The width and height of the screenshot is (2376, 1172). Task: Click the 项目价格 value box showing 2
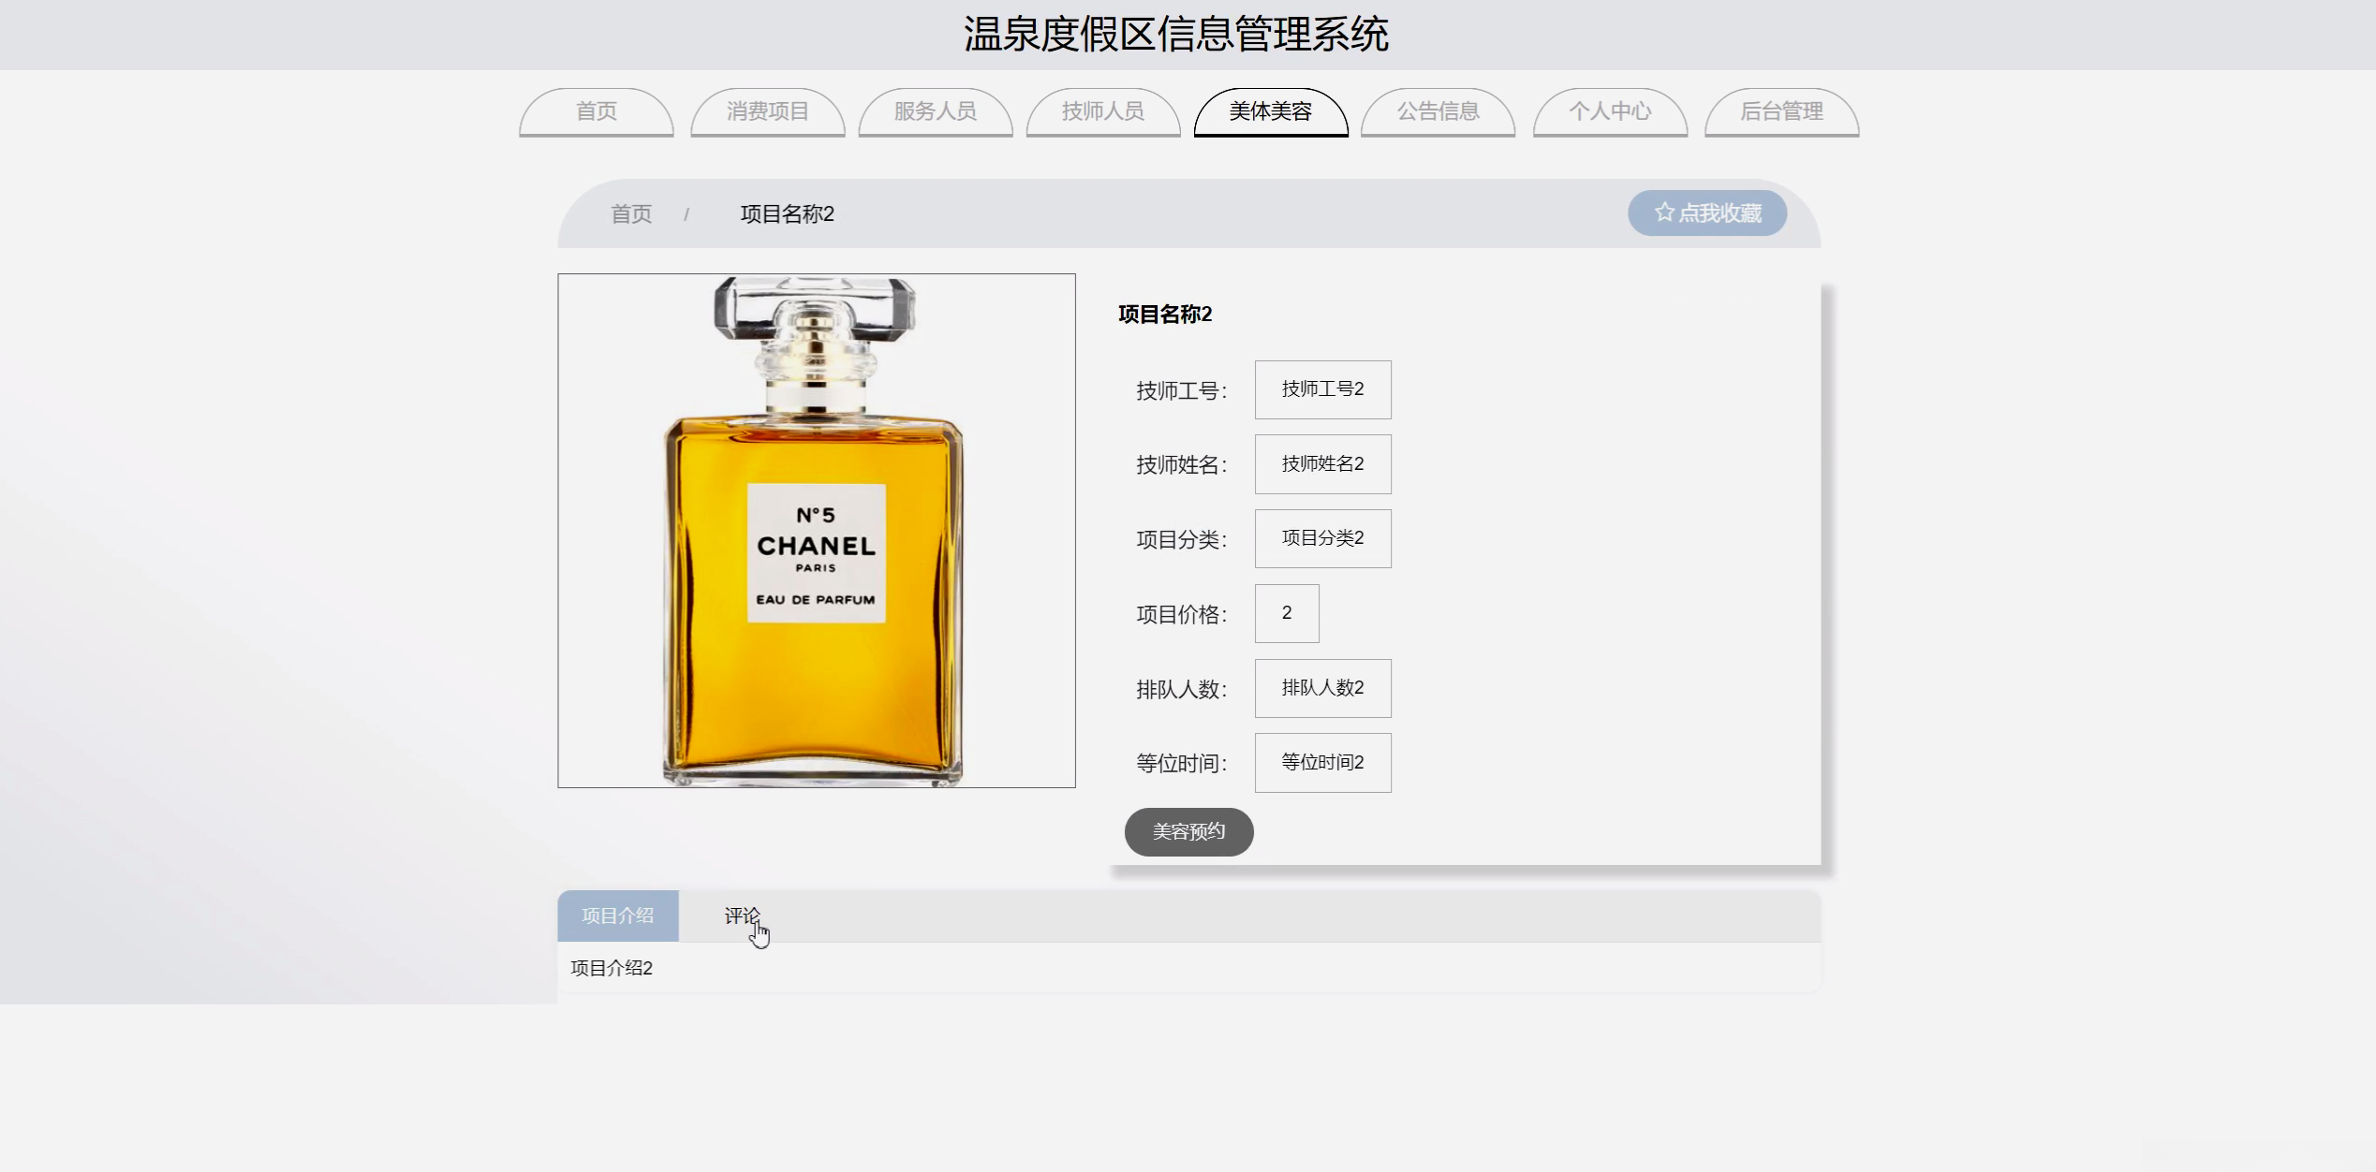tap(1287, 613)
